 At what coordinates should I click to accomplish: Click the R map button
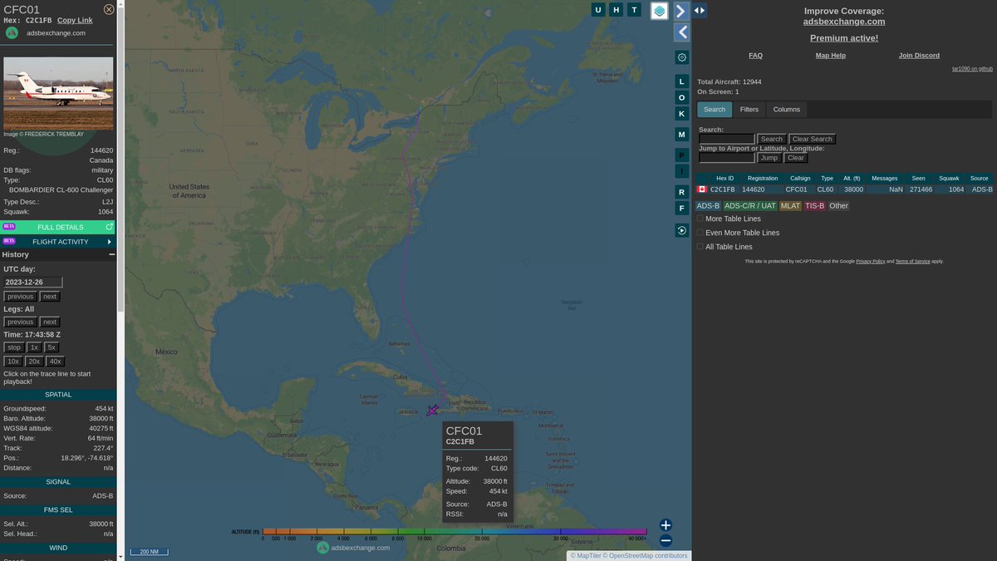click(x=682, y=192)
